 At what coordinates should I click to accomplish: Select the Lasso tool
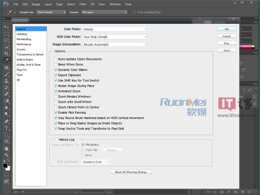point(6,40)
